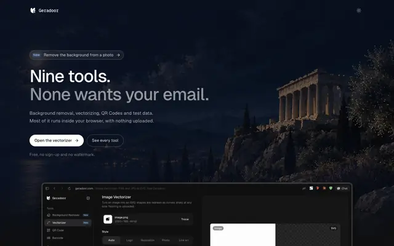Click the geradoor.com address in preview browser
The height and width of the screenshot is (246, 394).
(x=84, y=188)
